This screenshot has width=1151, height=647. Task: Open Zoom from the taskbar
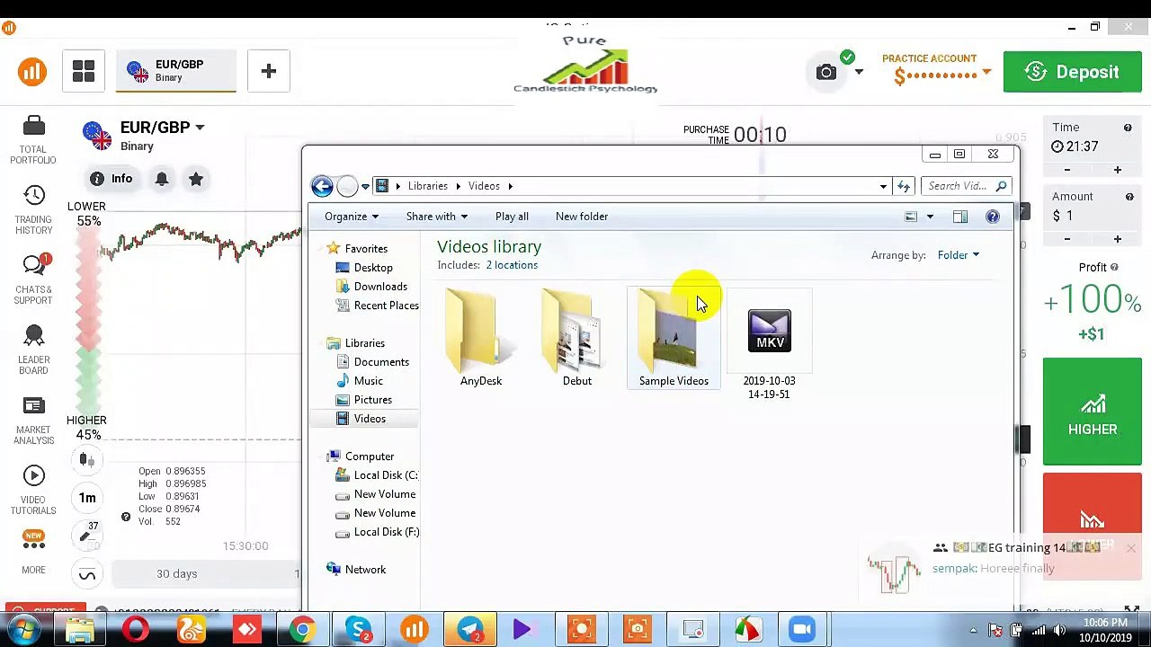(802, 630)
